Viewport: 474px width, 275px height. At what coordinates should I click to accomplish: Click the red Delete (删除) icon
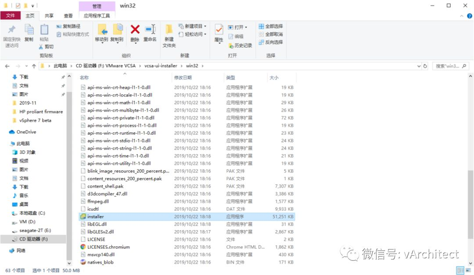135,29
